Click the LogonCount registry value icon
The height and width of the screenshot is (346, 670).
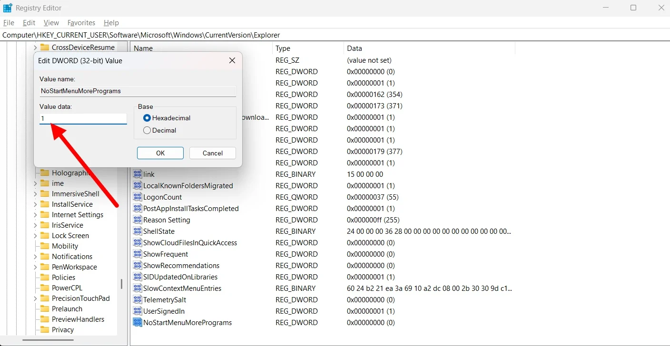click(x=138, y=197)
